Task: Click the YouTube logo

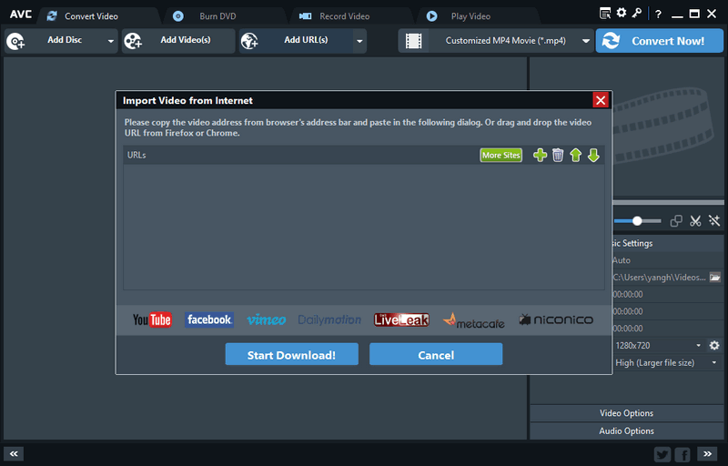Action: 152,319
